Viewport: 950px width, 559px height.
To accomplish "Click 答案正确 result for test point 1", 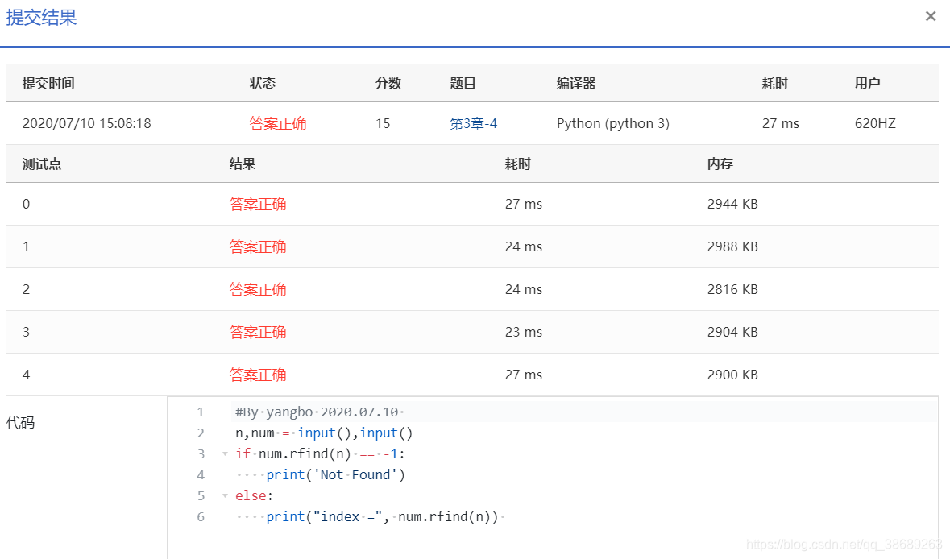I will [x=258, y=246].
